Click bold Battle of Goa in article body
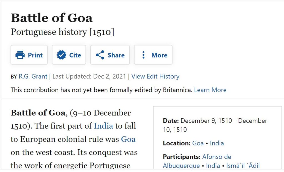284x172 pixels. (38, 113)
